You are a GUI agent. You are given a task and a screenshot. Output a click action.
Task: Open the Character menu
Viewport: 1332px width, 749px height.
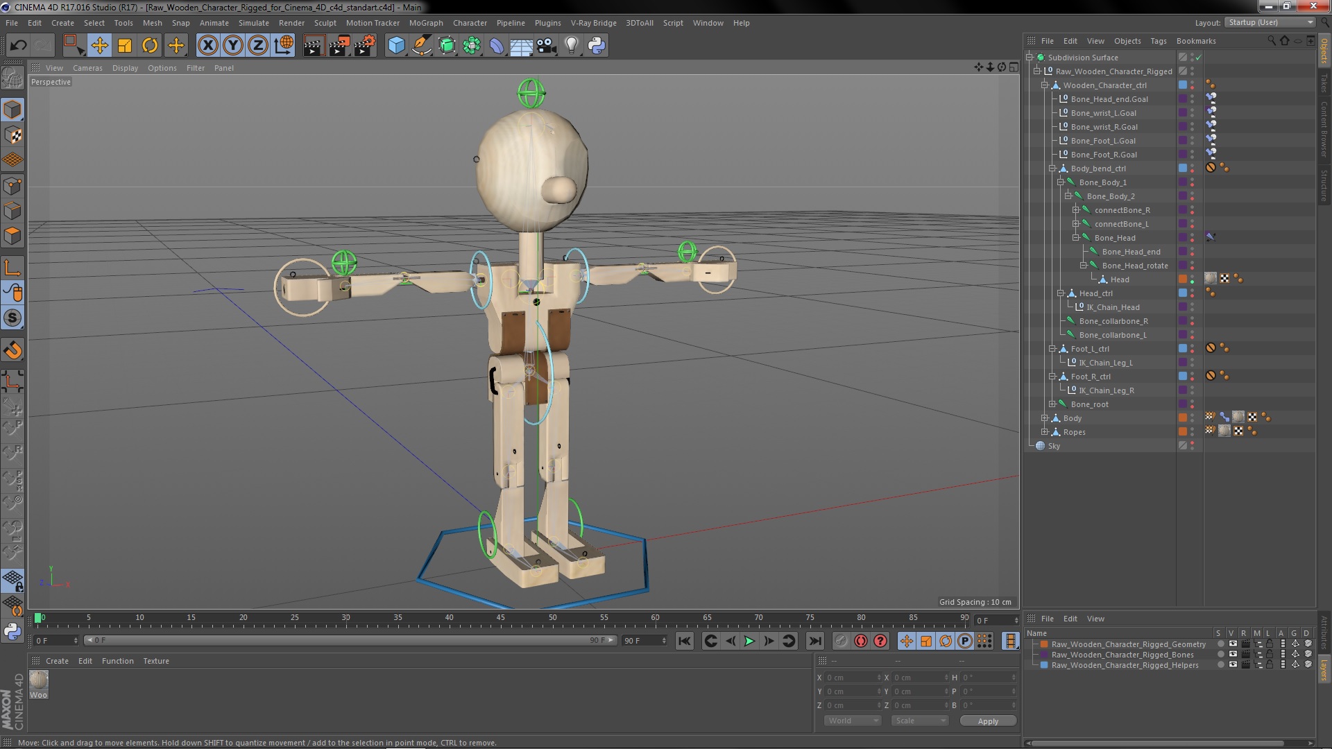(x=470, y=23)
